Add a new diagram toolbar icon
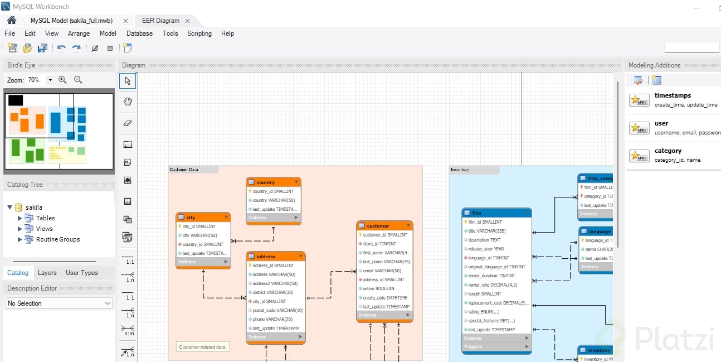 tap(128, 48)
